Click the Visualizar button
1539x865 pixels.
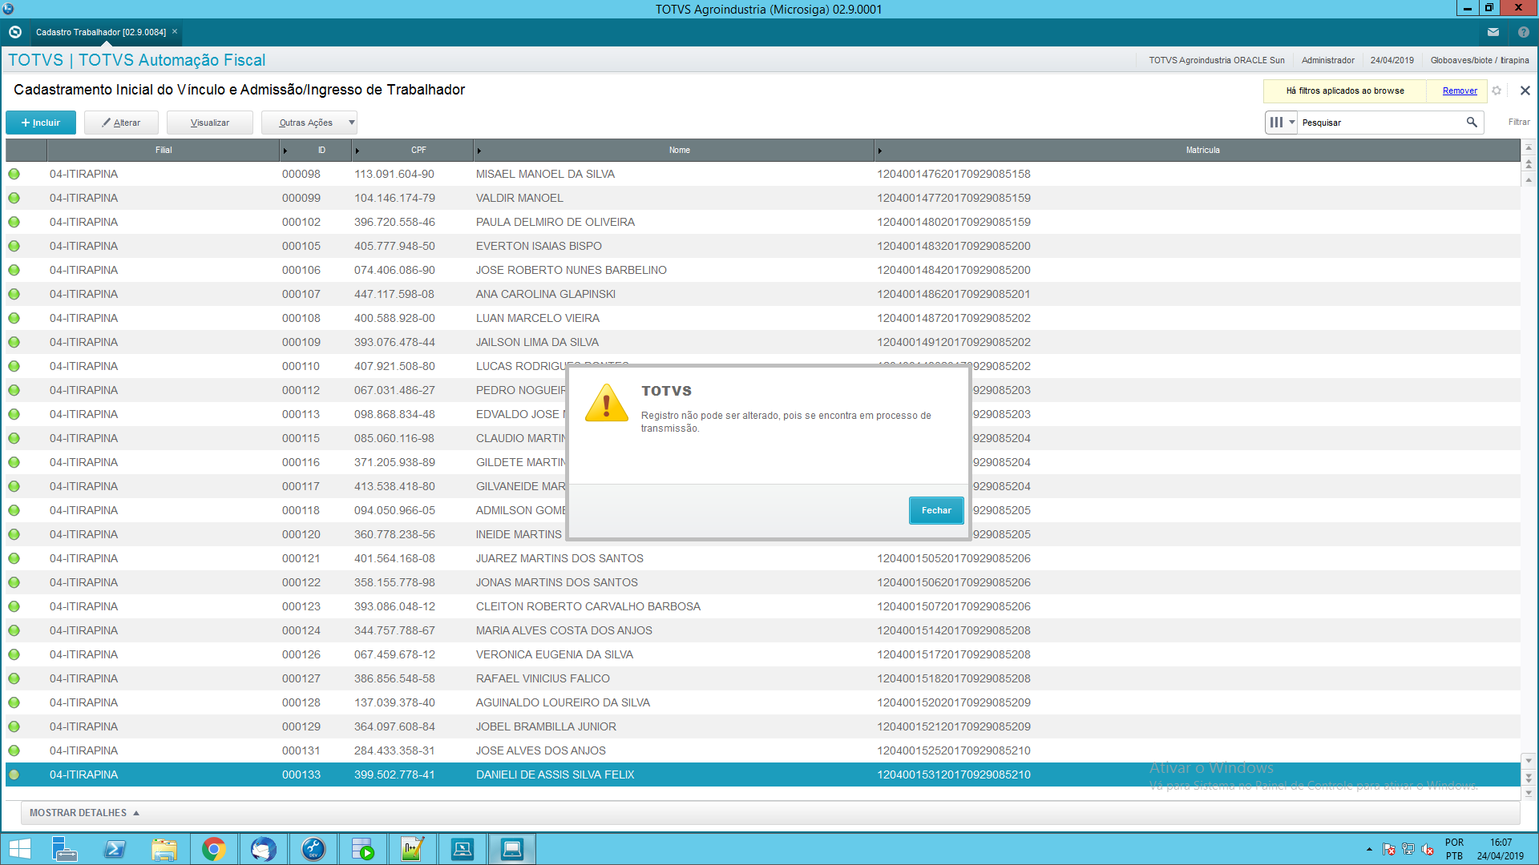coord(210,123)
